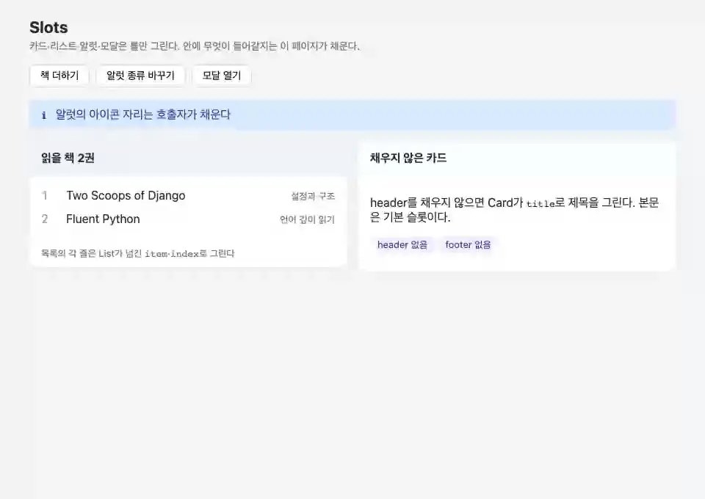Click the '설정과 구조' note beside Two Scoops

point(313,196)
